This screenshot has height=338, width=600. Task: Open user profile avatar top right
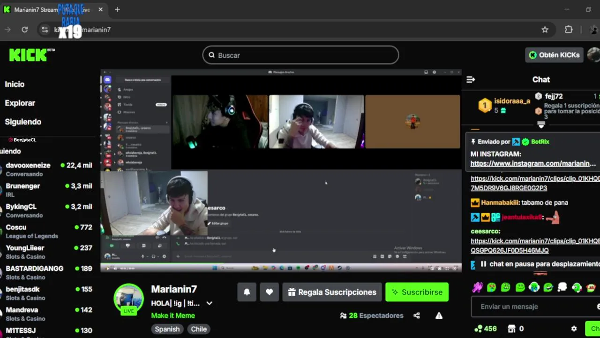click(594, 55)
